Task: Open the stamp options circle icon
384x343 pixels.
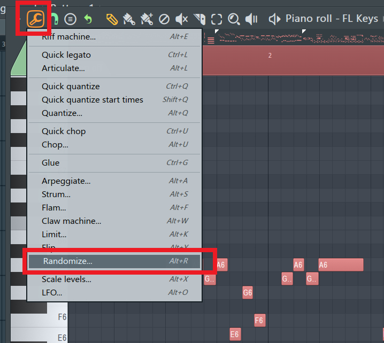Action: point(70,20)
